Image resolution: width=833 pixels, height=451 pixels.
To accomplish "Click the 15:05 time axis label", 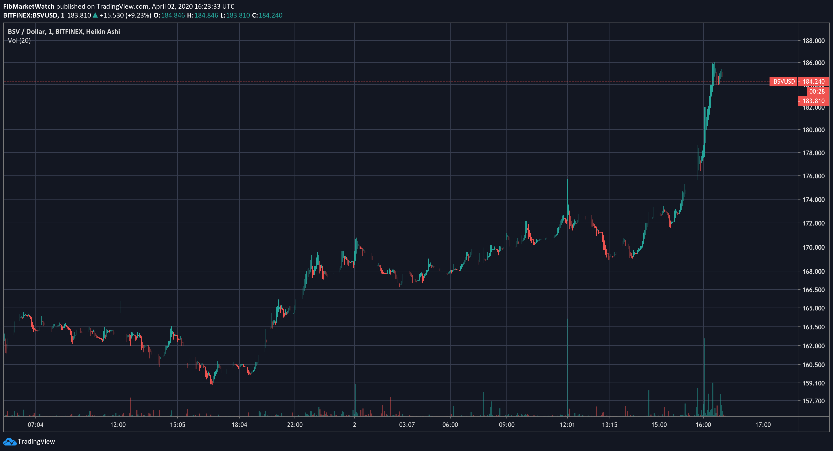I will click(178, 425).
